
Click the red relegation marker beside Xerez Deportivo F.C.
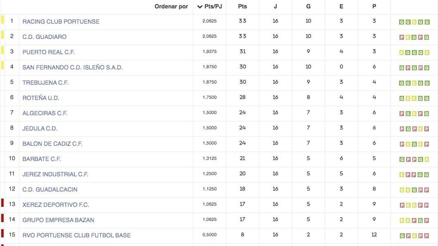click(x=2, y=204)
